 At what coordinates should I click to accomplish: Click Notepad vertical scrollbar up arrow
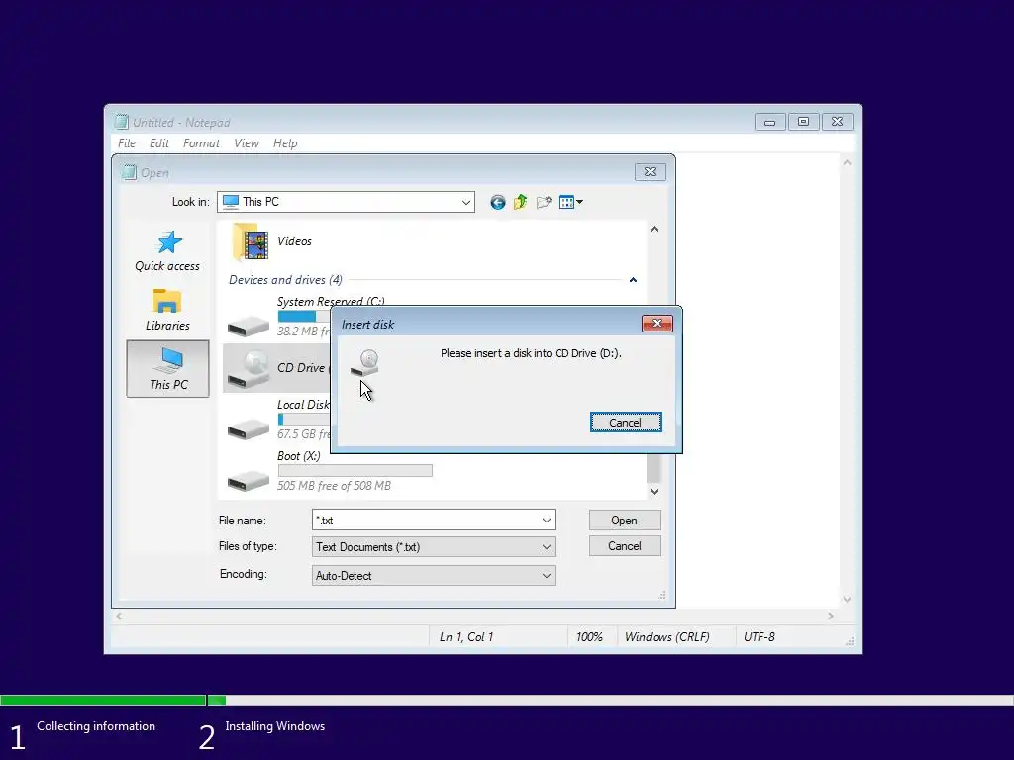tap(847, 163)
